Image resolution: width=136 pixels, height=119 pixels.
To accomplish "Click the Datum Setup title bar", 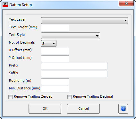I will tap(64, 5).
